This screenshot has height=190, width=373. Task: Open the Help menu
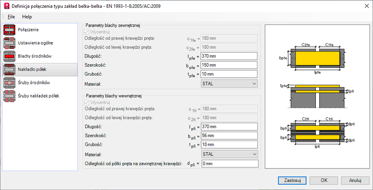point(27,17)
